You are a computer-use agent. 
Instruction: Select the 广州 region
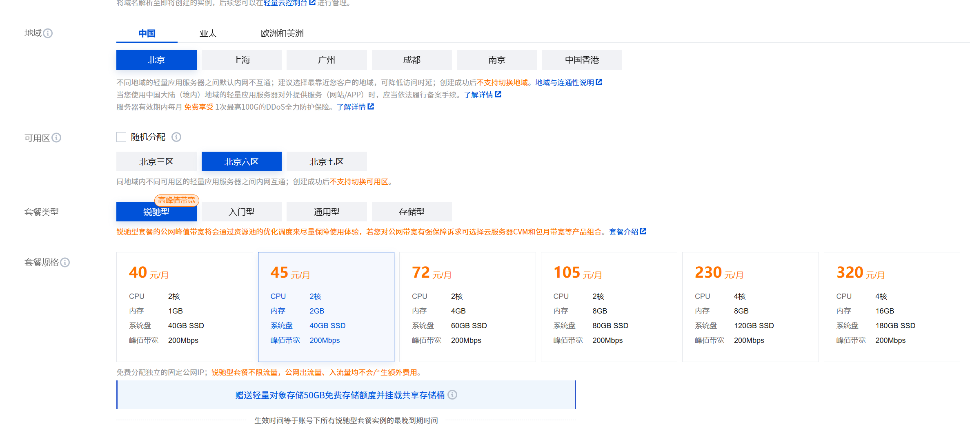pyautogui.click(x=327, y=60)
